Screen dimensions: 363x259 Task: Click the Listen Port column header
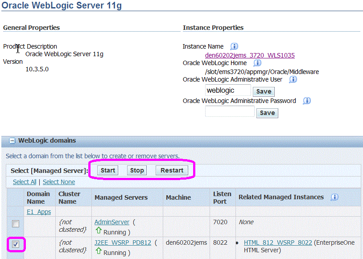click(x=222, y=197)
